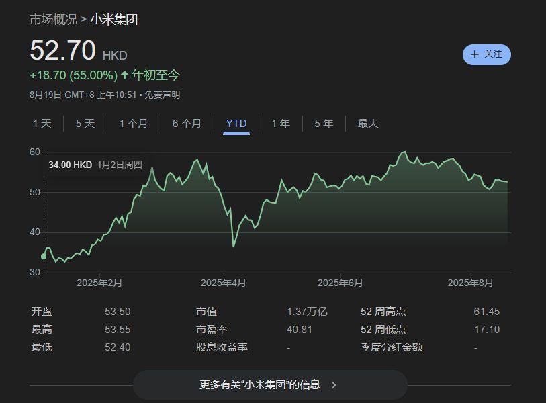Click the 季度分红金额 label

click(392, 347)
